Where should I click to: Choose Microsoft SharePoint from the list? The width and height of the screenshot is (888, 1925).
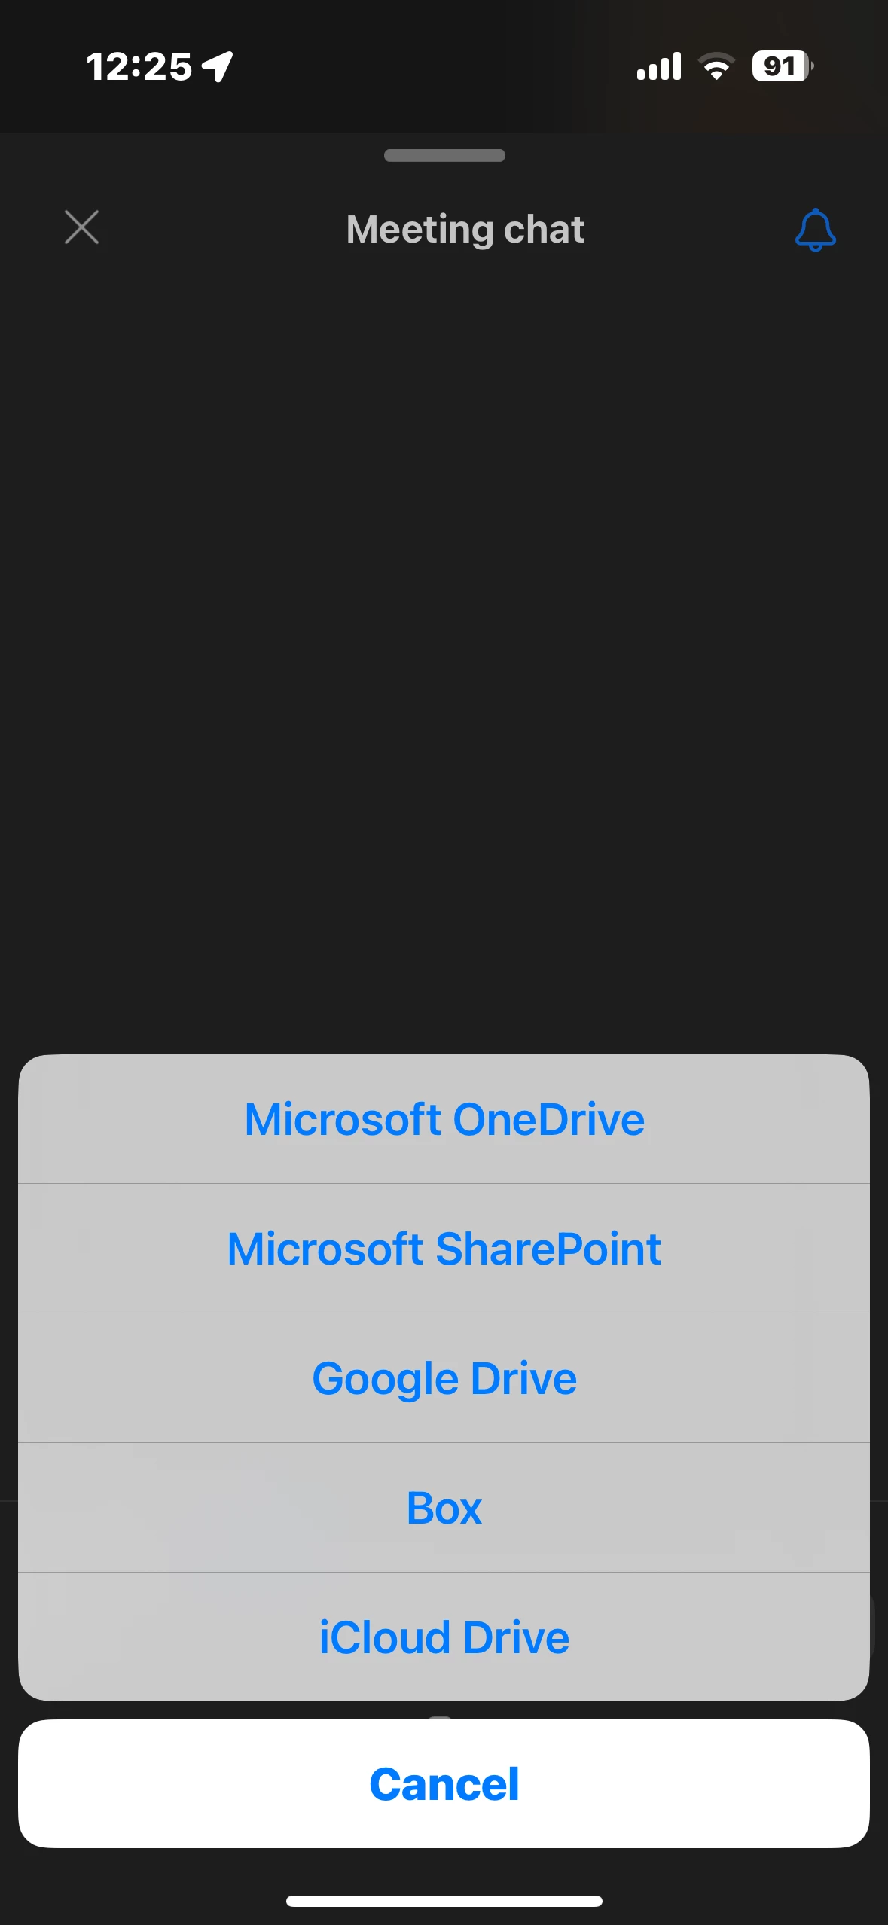click(444, 1249)
